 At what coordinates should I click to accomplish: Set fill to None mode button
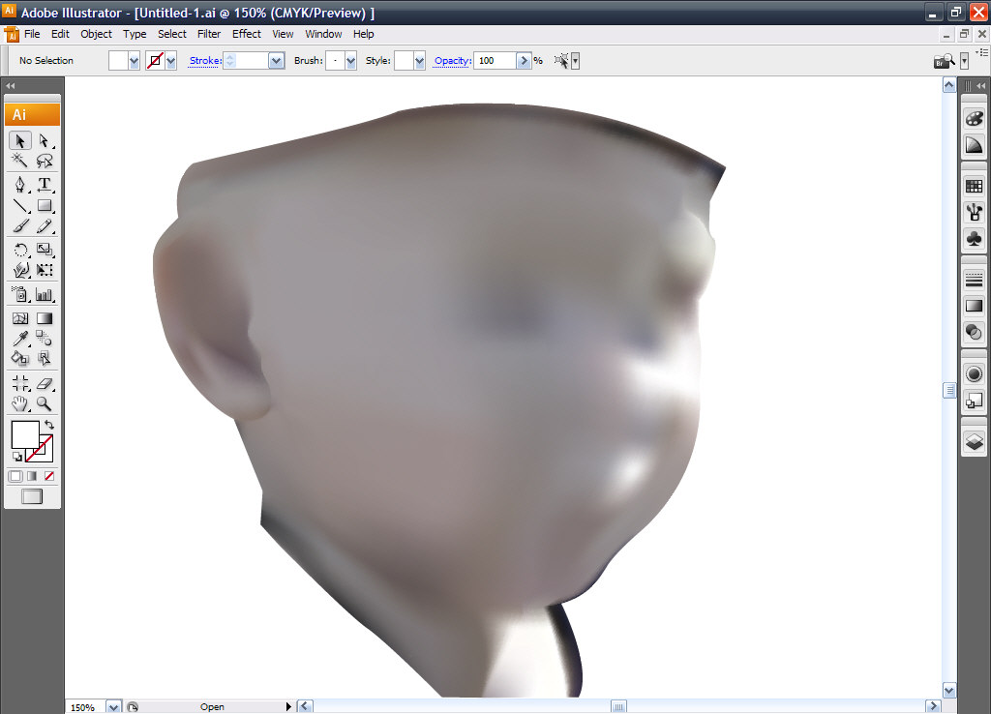pyautogui.click(x=48, y=476)
